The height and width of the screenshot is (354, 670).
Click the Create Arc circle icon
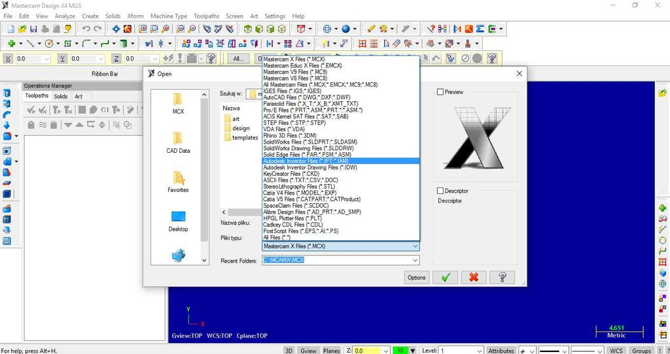click(48, 44)
